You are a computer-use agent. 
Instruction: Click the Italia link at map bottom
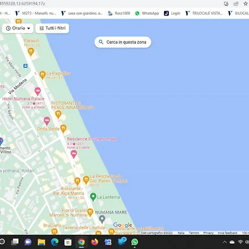[x=181, y=233]
